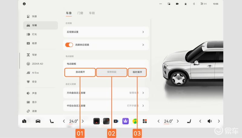Switch to the 车锁 tab
This screenshot has width=242, height=138.
pos(92,13)
